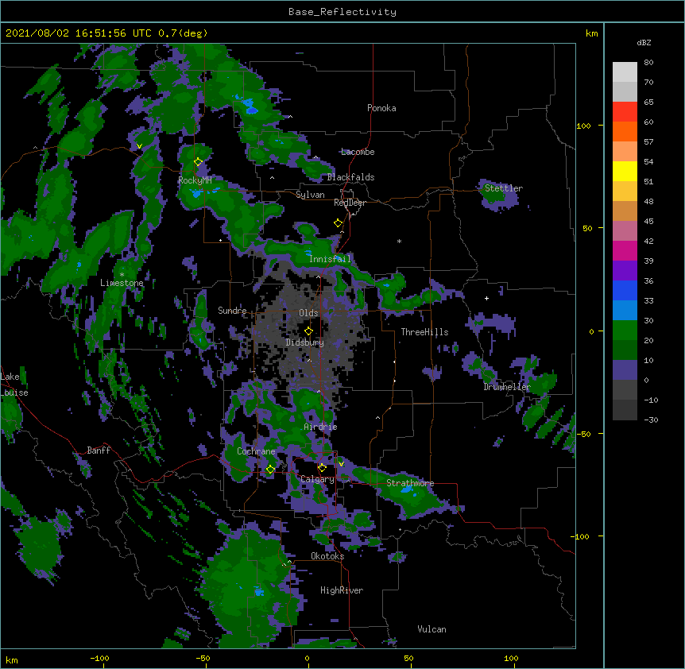
Task: Click the Didsbury label
Action: (305, 342)
